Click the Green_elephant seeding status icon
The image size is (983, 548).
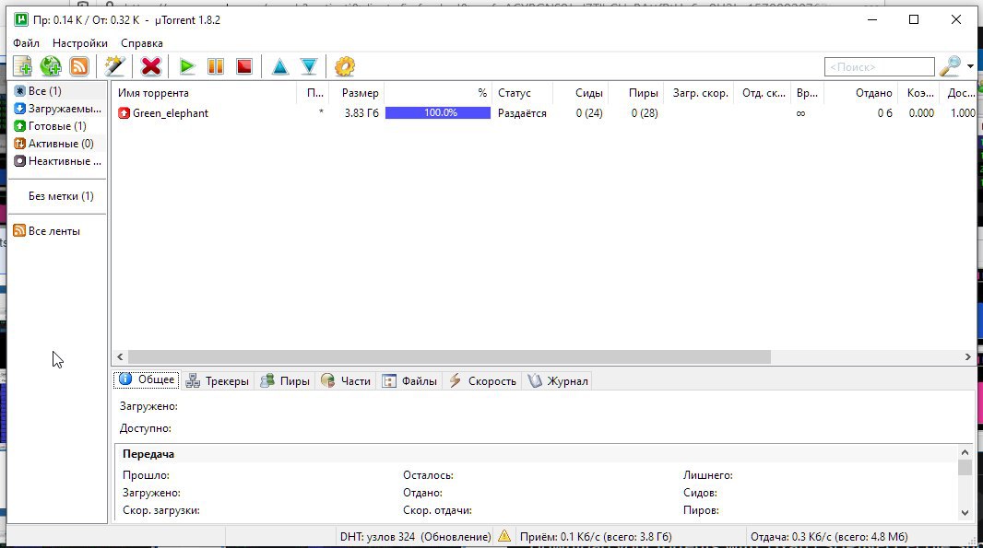[x=124, y=113]
